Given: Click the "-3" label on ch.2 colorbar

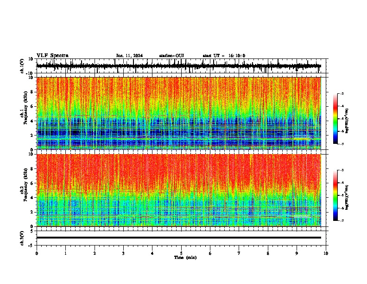Looking at the screenshot, I should pos(342,170).
